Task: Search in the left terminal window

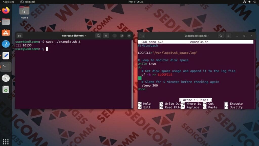Action: pos(98,35)
